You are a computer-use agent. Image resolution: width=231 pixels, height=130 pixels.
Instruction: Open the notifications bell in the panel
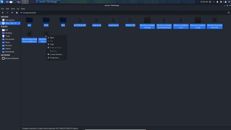[217, 2]
